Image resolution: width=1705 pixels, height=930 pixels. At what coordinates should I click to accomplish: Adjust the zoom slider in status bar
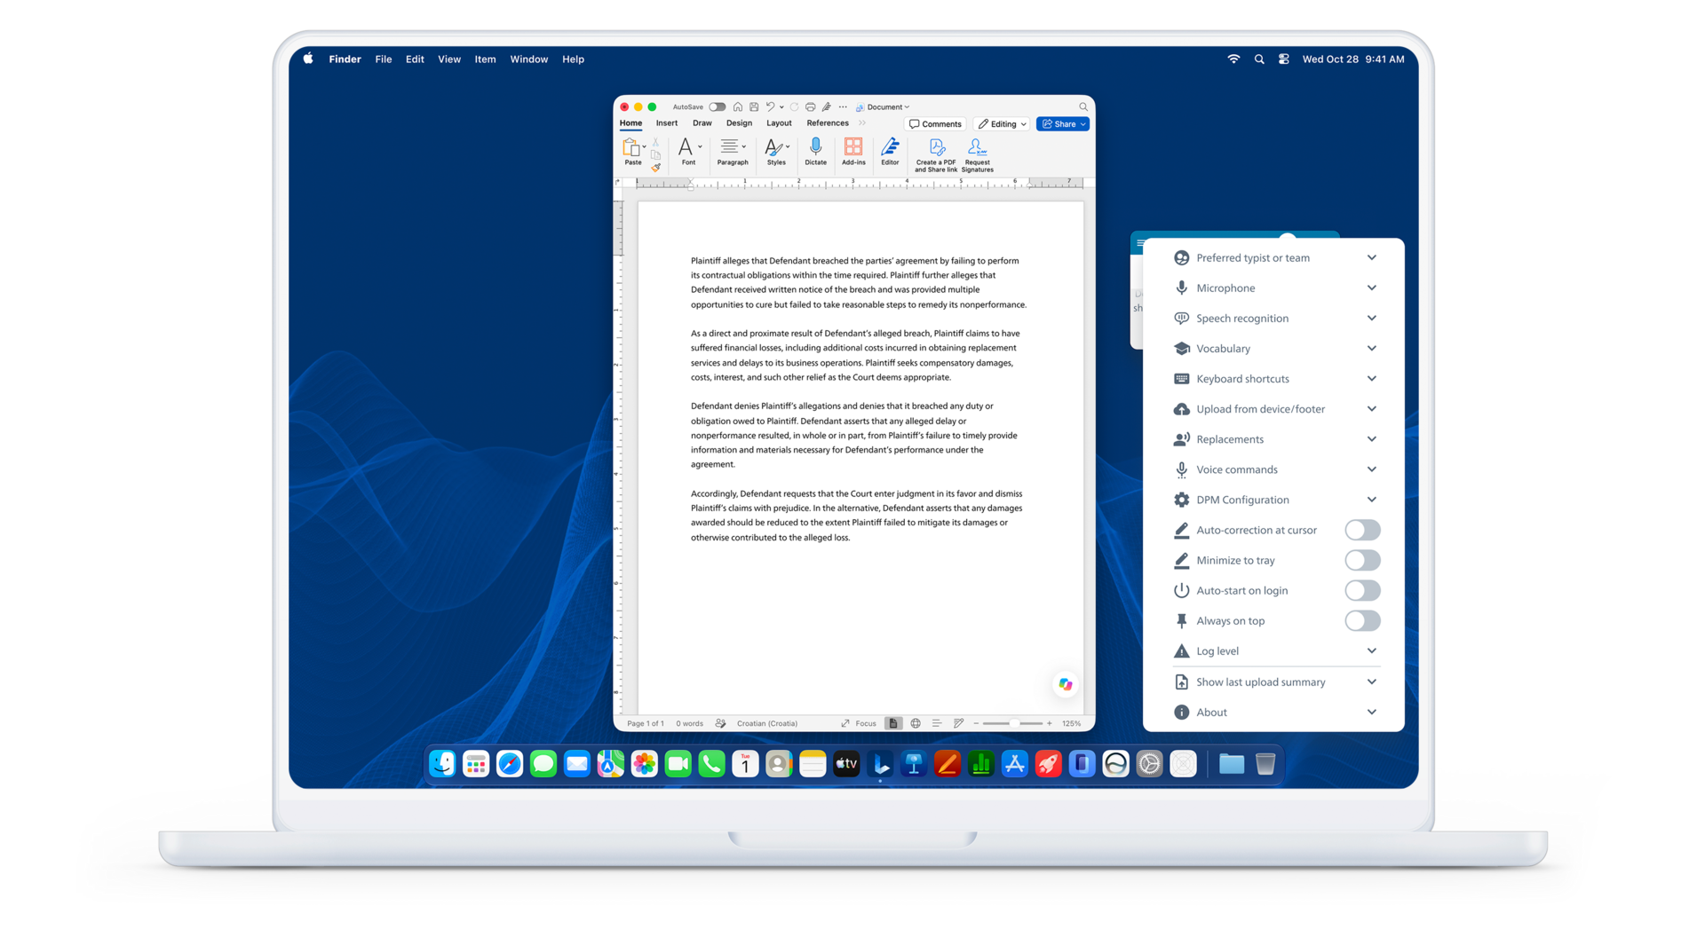[1013, 723]
